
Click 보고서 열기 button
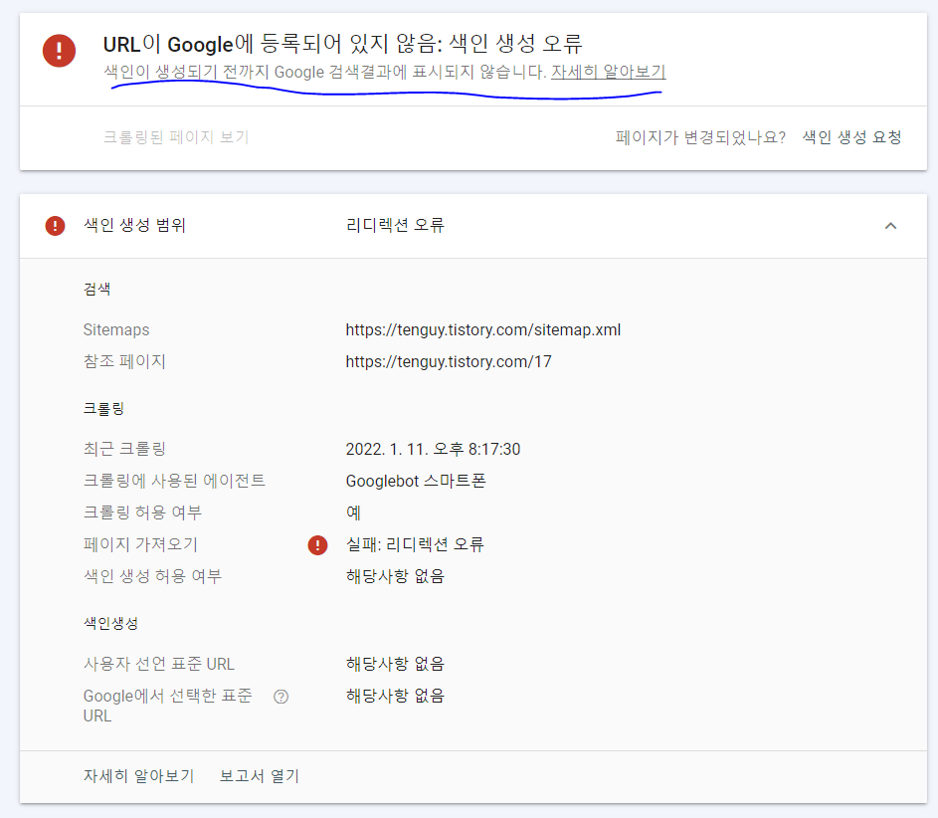point(259,776)
